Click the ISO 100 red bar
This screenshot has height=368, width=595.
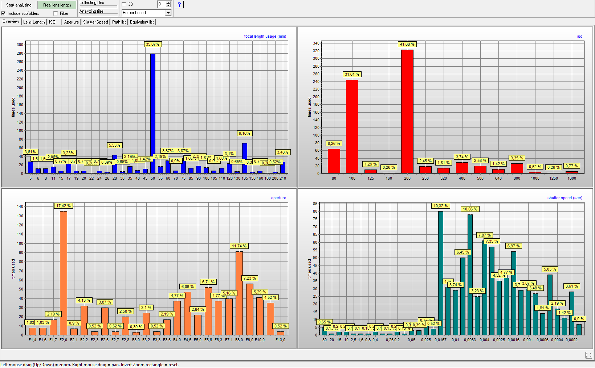(352, 126)
